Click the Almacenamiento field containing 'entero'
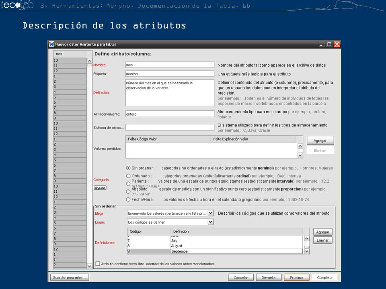This screenshot has height=289, width=386. point(170,114)
